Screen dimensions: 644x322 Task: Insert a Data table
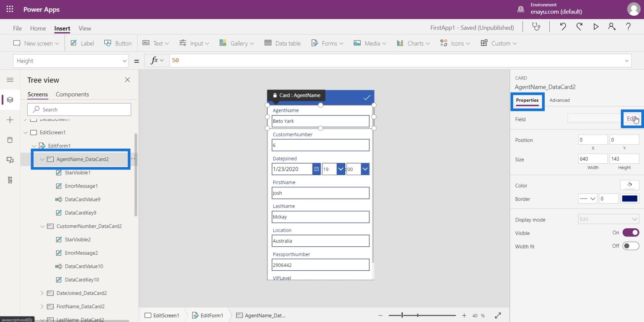tap(283, 43)
